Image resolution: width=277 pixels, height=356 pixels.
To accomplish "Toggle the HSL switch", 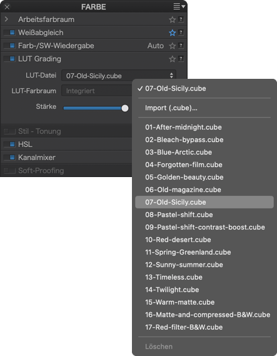I will (x=9, y=145).
